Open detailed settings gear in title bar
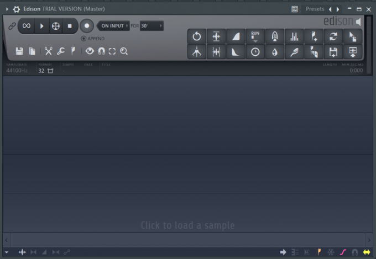The height and width of the screenshot is (259, 376). (16, 9)
